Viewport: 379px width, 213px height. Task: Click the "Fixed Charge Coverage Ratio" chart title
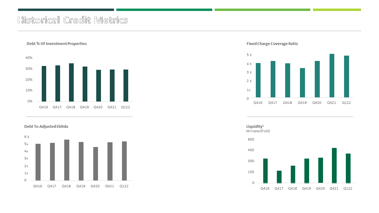(272, 43)
